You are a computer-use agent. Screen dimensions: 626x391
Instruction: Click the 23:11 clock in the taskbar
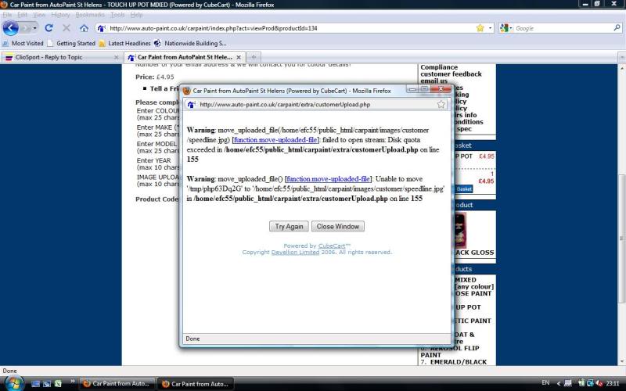coord(613,383)
